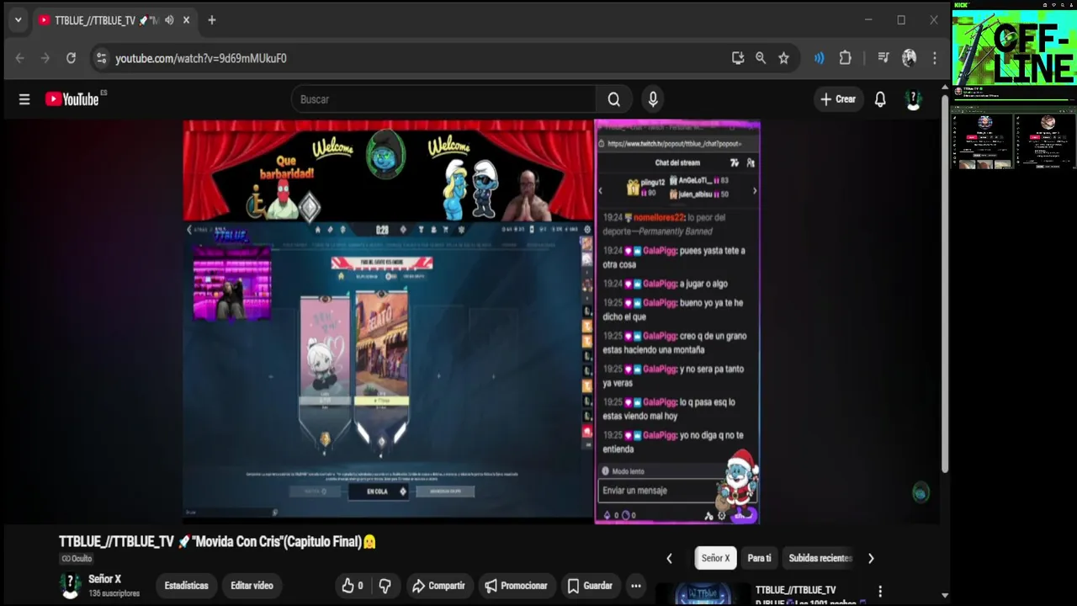Go back in Chrome history
1077x606 pixels.
[x=20, y=58]
